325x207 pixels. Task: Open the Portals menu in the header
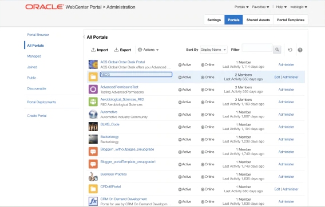coord(241,7)
